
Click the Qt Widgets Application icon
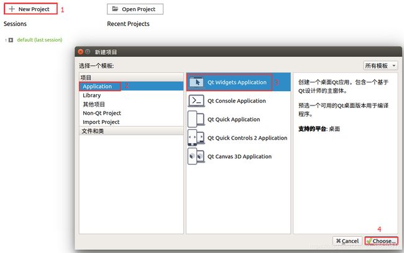click(196, 82)
